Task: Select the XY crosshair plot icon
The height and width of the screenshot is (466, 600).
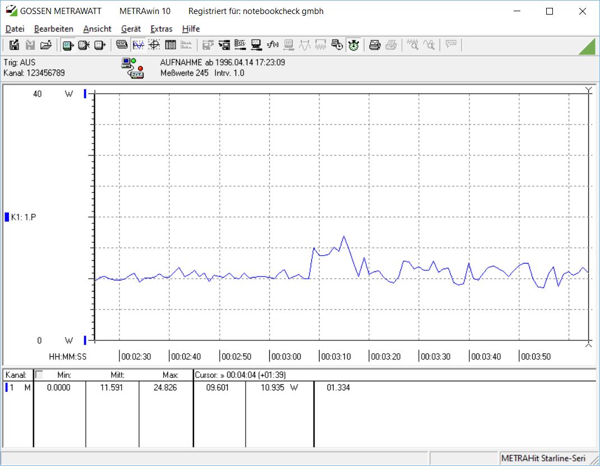Action: pyautogui.click(x=154, y=45)
